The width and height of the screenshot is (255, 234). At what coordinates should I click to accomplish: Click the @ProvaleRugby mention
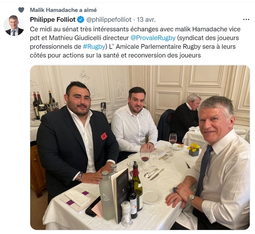coord(153,38)
